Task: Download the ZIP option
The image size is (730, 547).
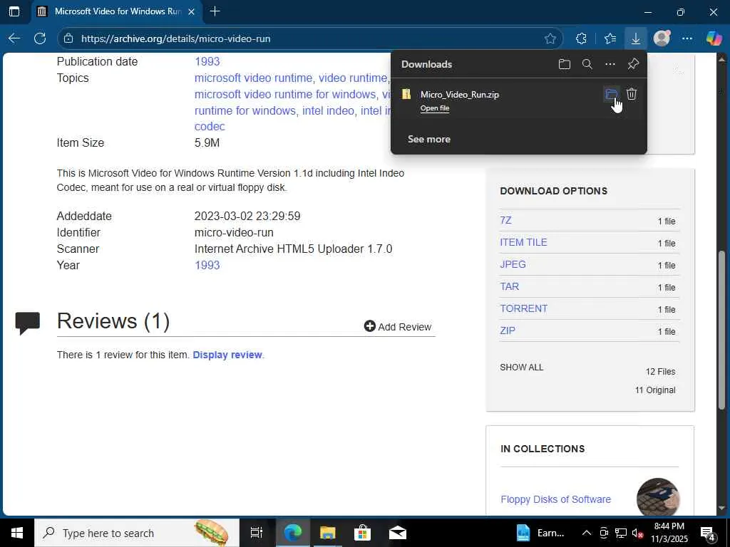Action: 508,330
